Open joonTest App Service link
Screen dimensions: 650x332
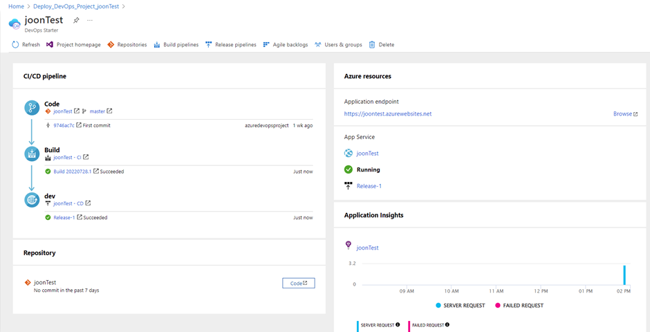click(367, 154)
